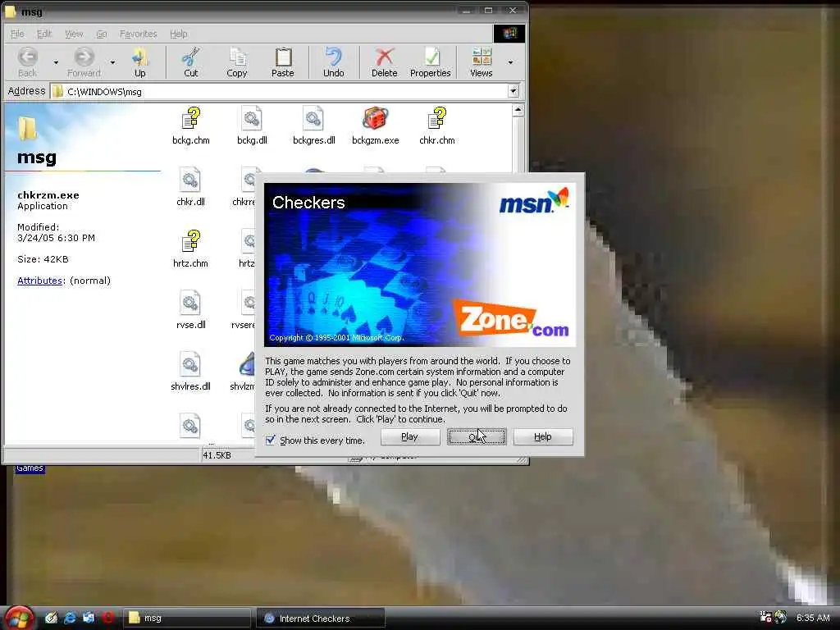
Task: Select the hrtz.chm help file
Action: (190, 249)
